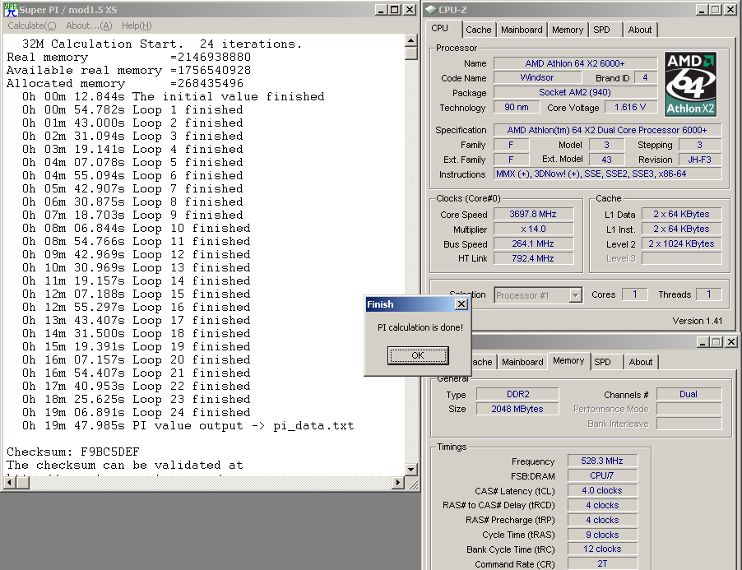This screenshot has height=570, width=742.
Task: Maximize the Super PI window
Action: point(395,10)
